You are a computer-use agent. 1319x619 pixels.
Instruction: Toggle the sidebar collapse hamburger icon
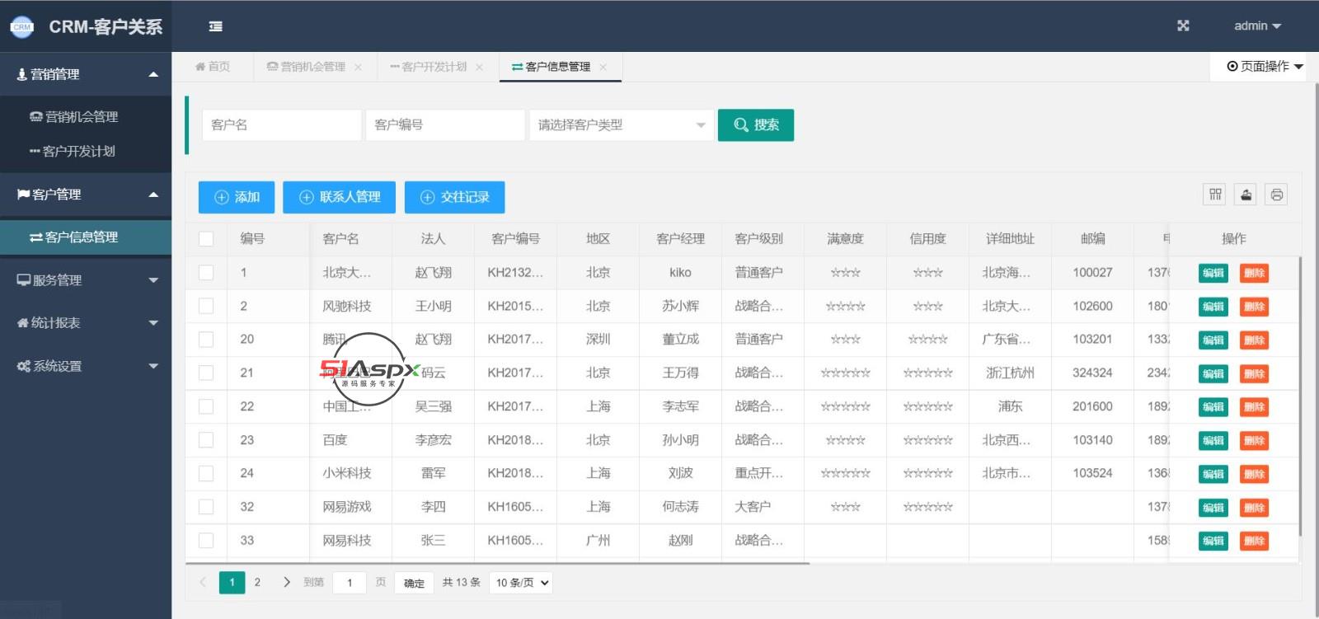[x=216, y=26]
